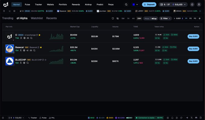Screen dimensions: 205x120
Task: Open the Telegram icon for Basecat
Action: [27, 50]
